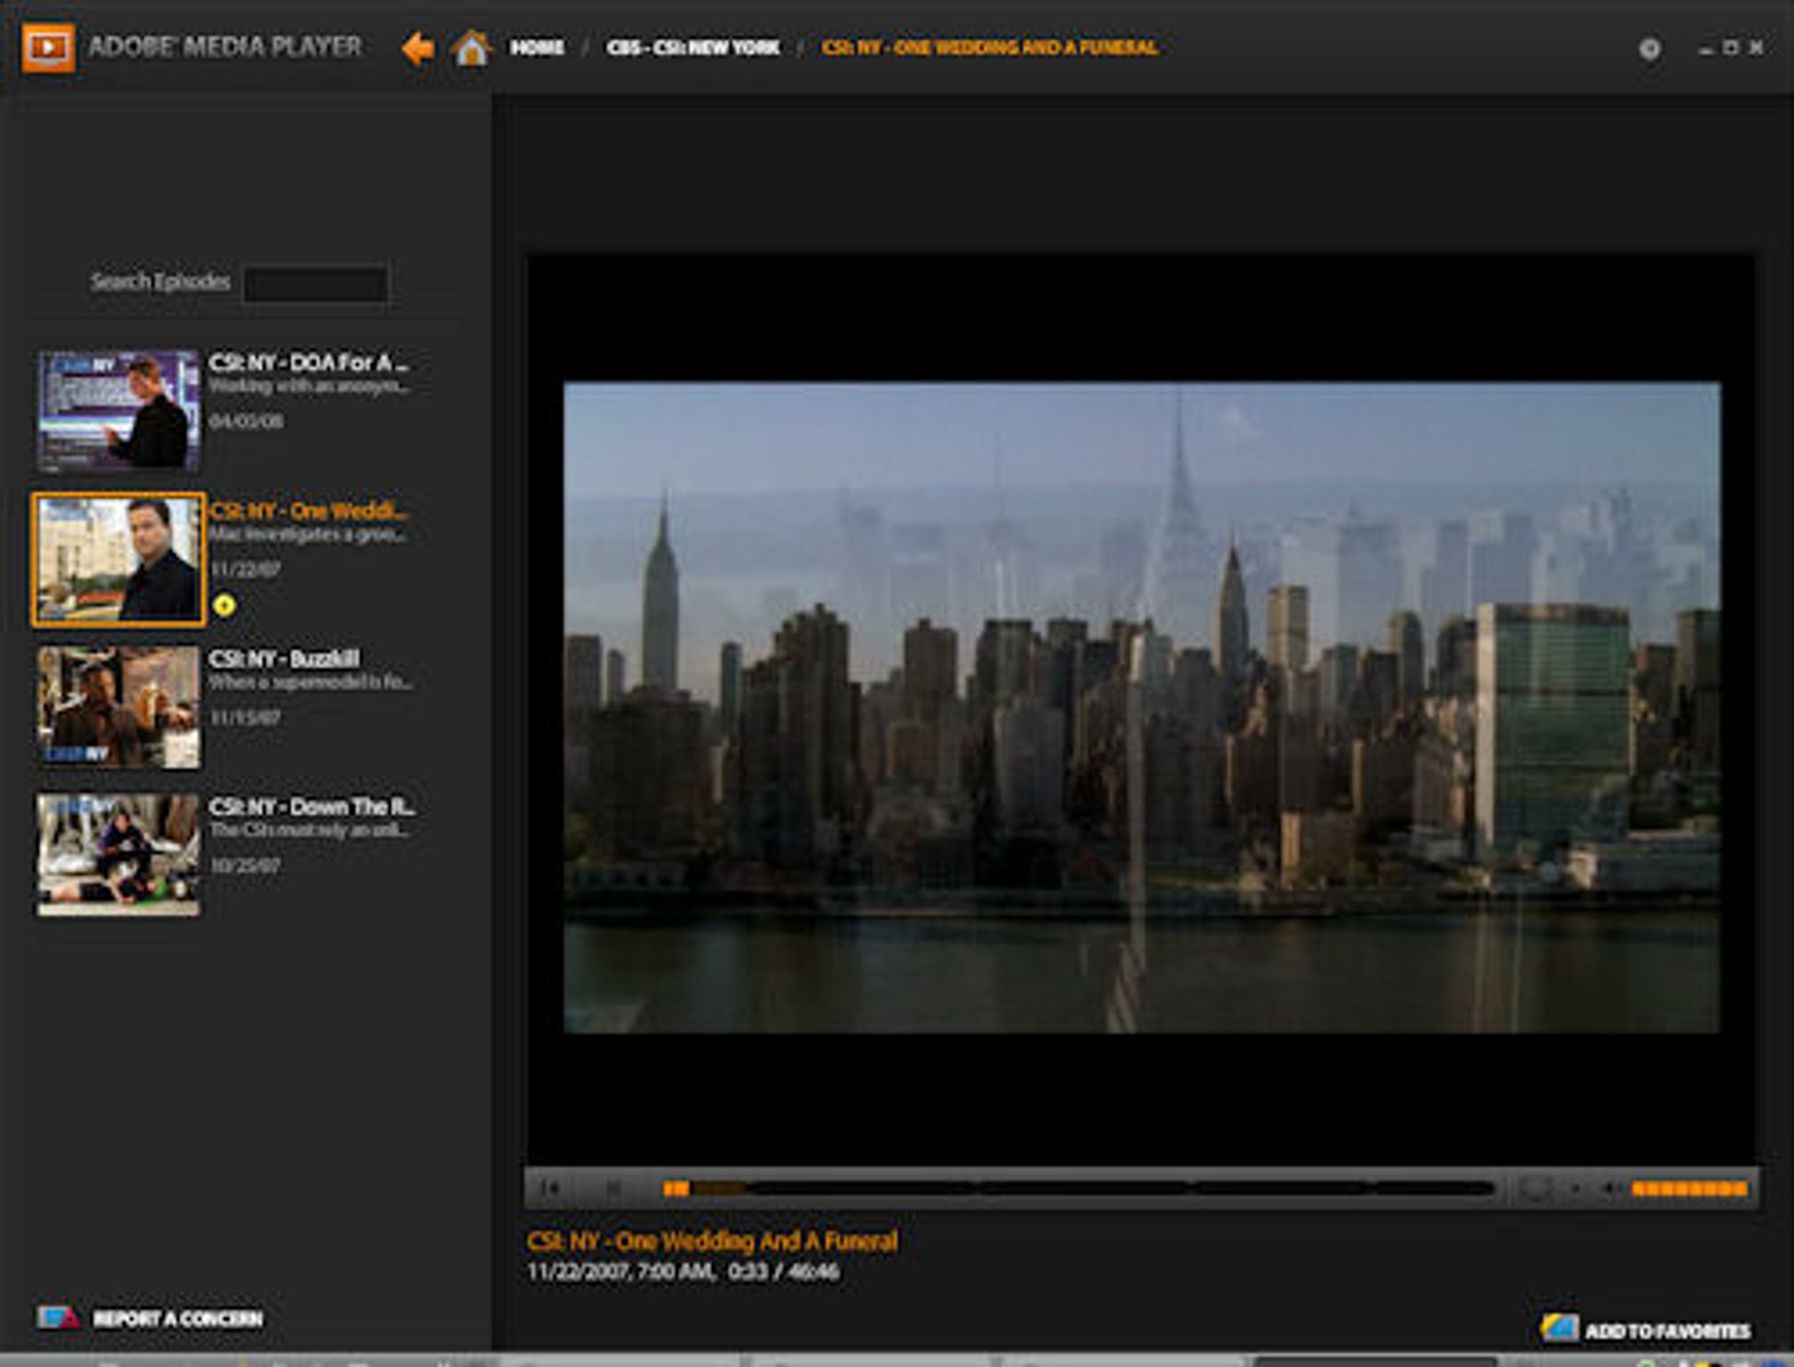Seek along the video progress bar
The width and height of the screenshot is (1794, 1367).
click(x=1079, y=1189)
